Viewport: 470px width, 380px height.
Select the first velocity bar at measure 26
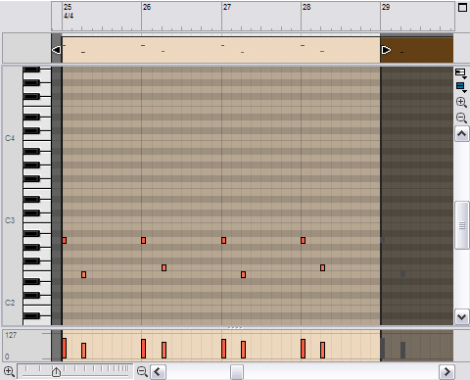[143, 349]
